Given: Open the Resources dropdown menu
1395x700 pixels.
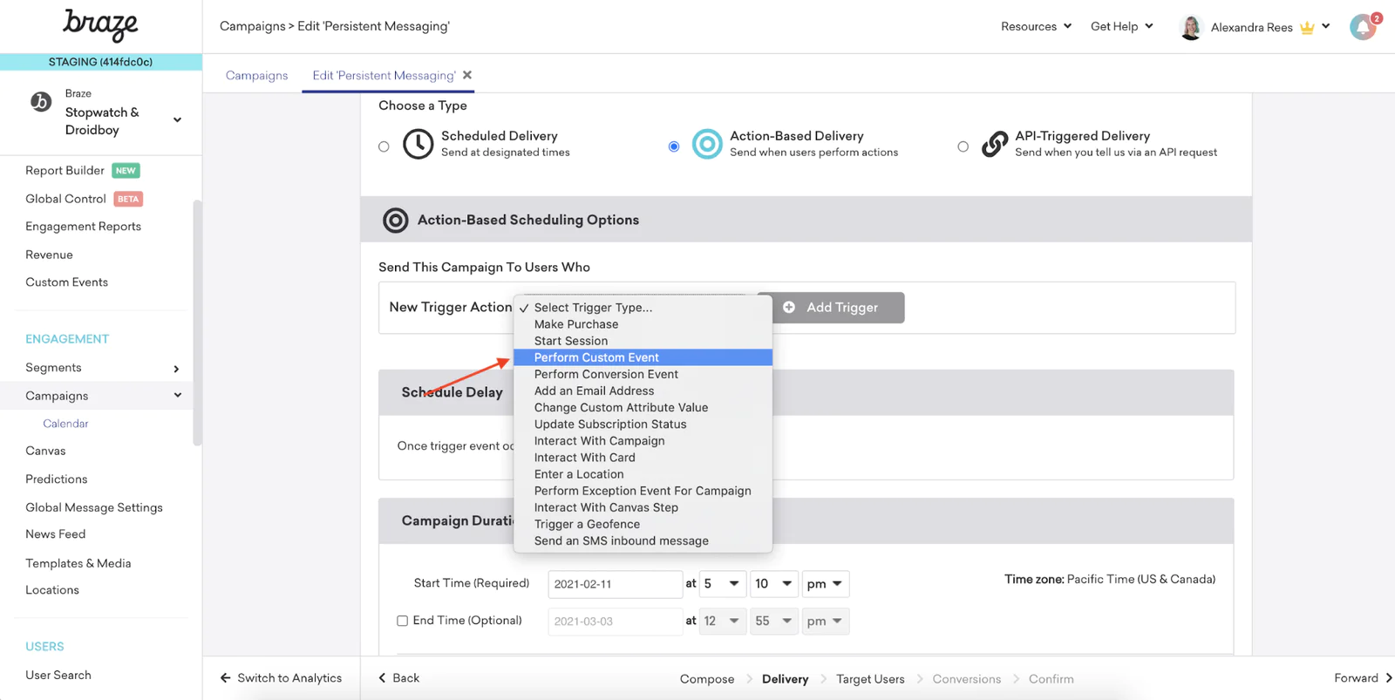Looking at the screenshot, I should pos(1036,26).
